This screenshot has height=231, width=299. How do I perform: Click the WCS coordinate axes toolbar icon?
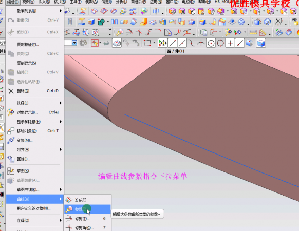pos(213,32)
